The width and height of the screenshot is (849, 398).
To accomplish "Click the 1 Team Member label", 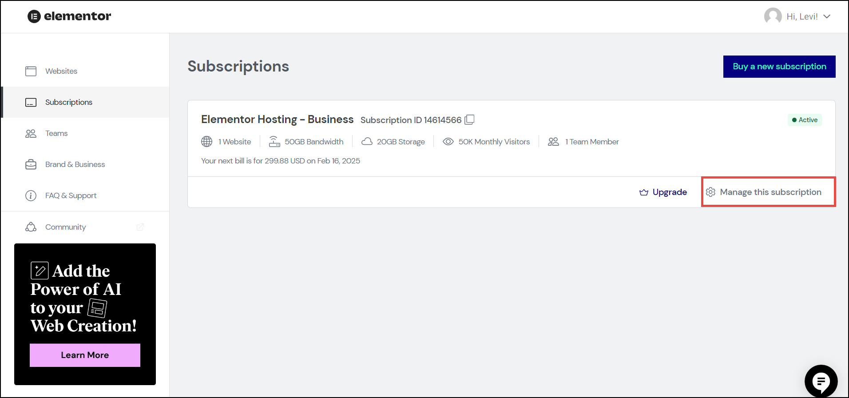I will click(592, 142).
